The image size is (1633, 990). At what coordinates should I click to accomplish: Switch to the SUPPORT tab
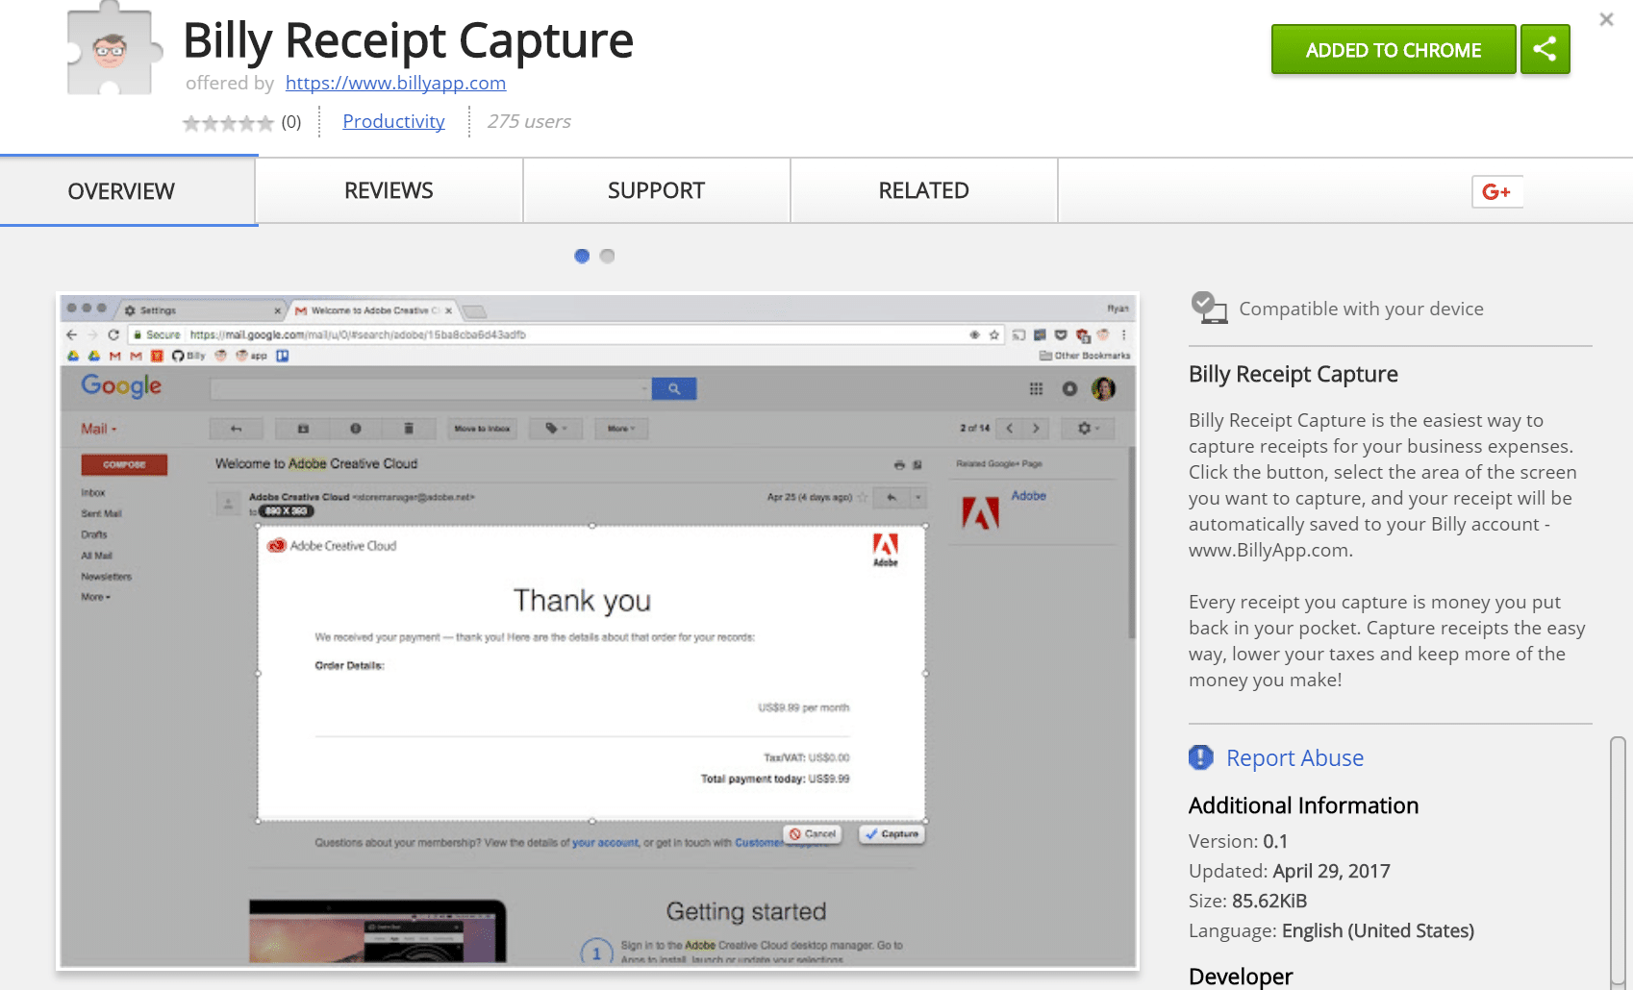[x=656, y=191]
